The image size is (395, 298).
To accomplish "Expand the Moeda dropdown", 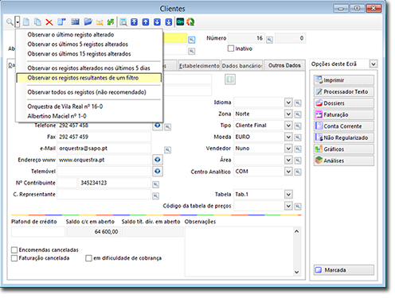I will point(288,137).
